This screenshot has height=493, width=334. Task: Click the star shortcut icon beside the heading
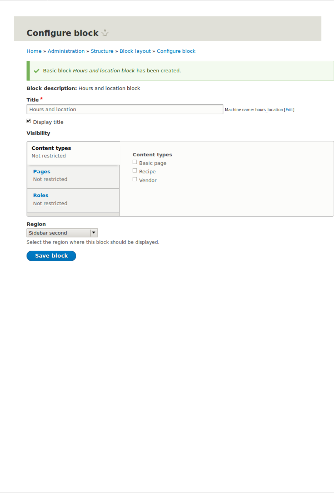(x=105, y=33)
